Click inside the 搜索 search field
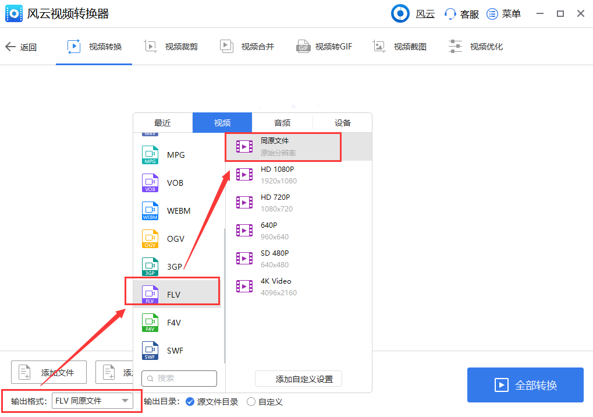Image resolution: width=593 pixels, height=417 pixels. 179,378
